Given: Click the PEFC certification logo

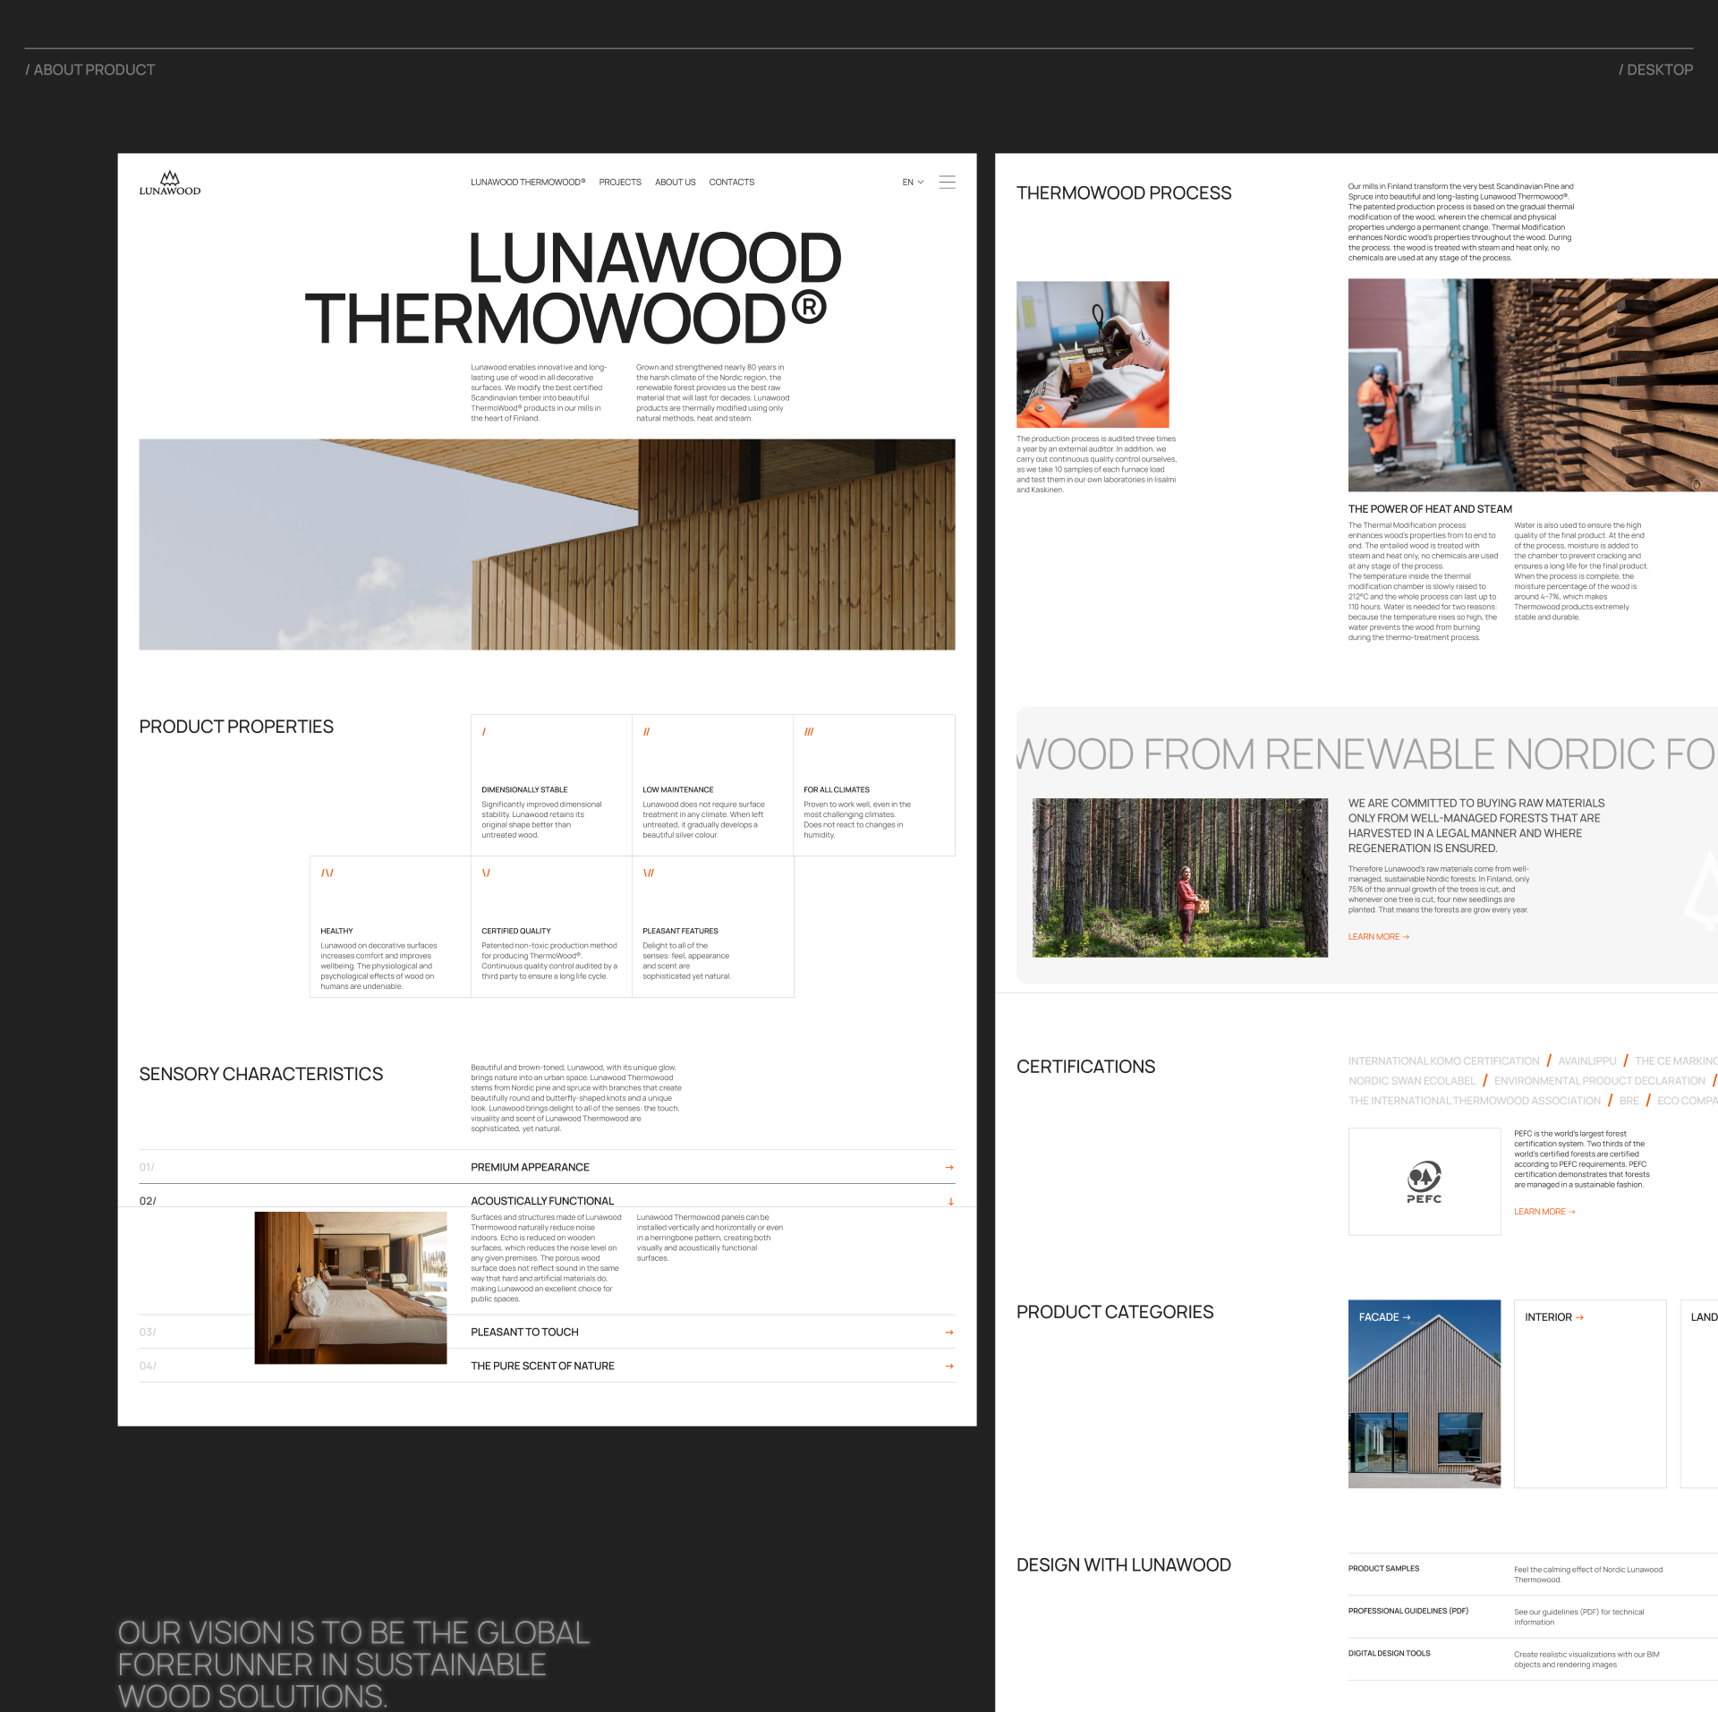Looking at the screenshot, I should (x=1424, y=1181).
